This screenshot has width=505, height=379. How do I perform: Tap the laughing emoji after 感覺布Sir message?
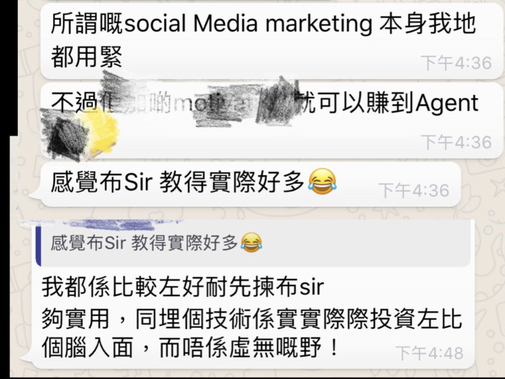pos(322,182)
